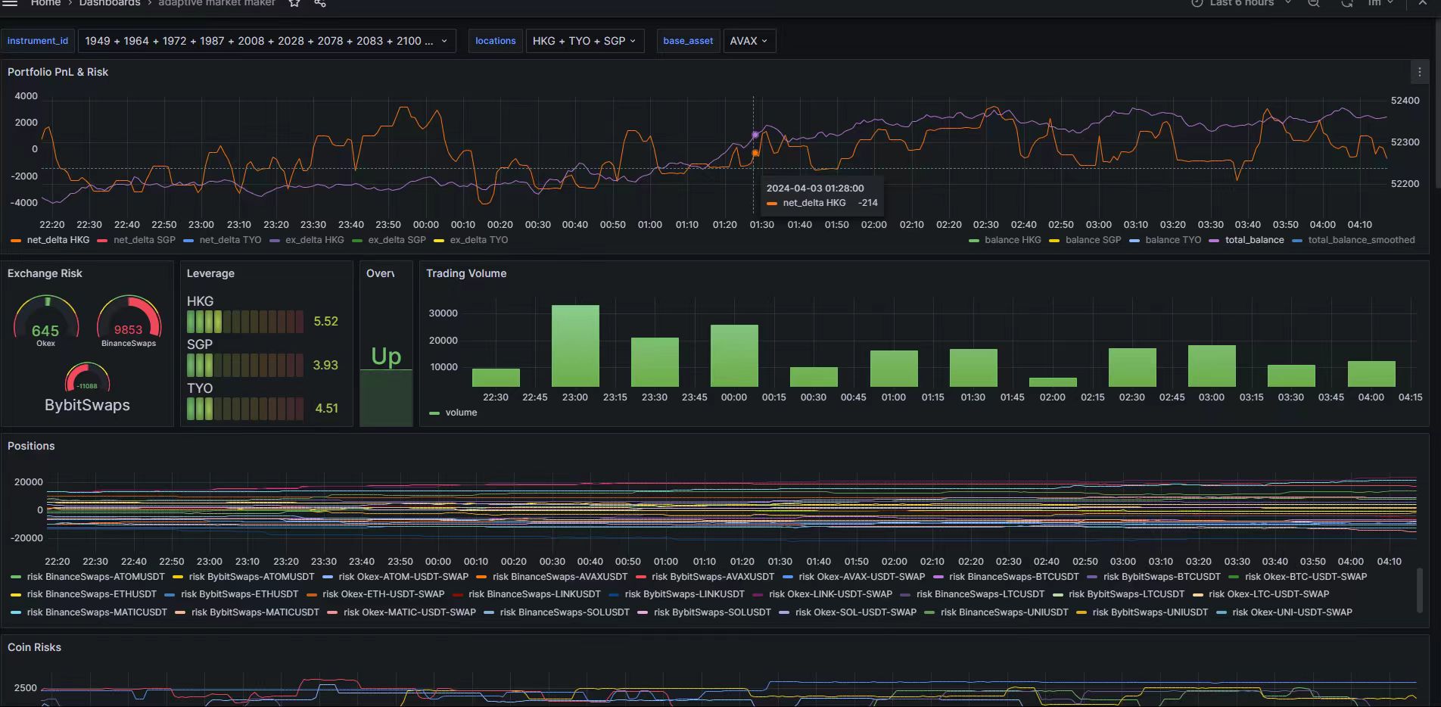Click the 23:00 bar in Trading Volume
Viewport: 1441px width, 707px height.
point(575,346)
